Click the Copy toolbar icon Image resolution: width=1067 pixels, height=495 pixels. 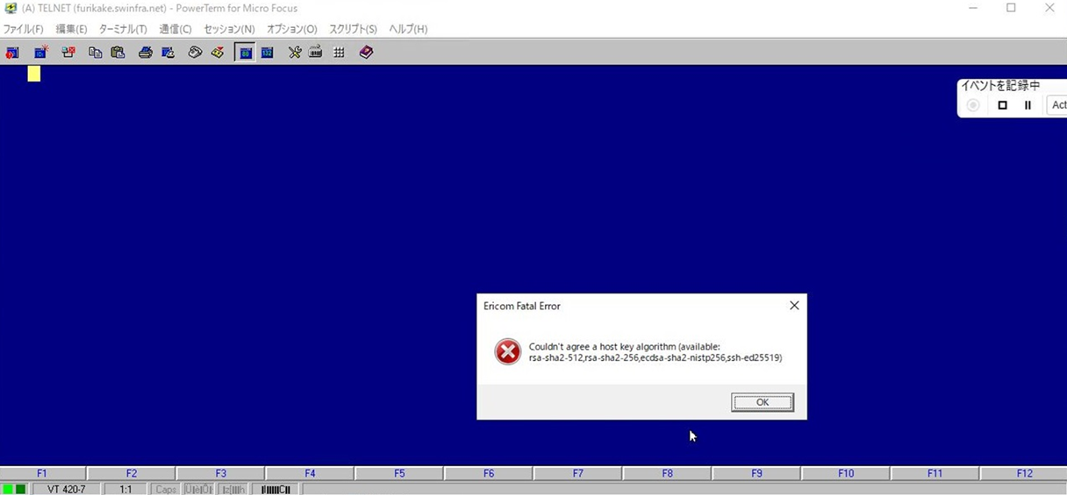point(96,53)
